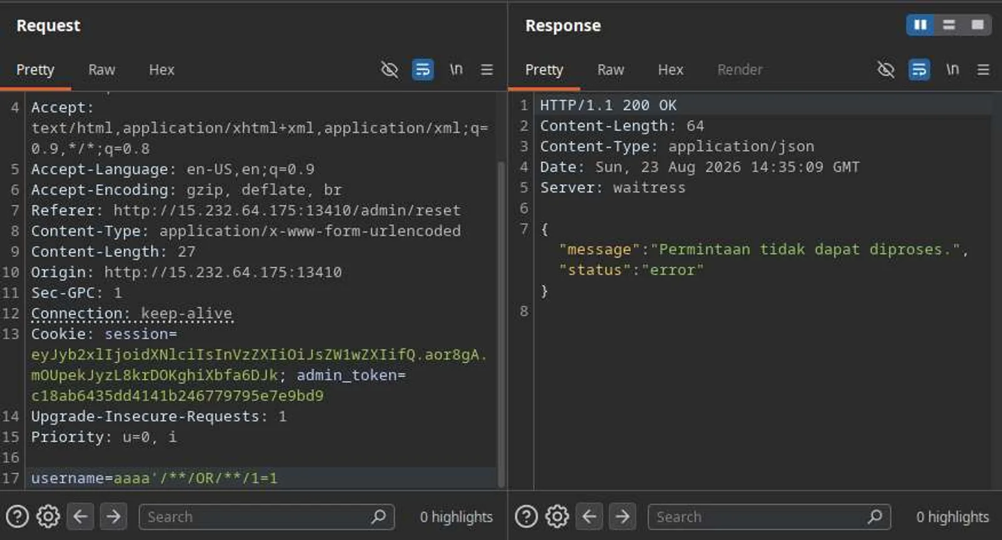Go to next search match in Response
This screenshot has width=1002, height=540.
(x=622, y=517)
